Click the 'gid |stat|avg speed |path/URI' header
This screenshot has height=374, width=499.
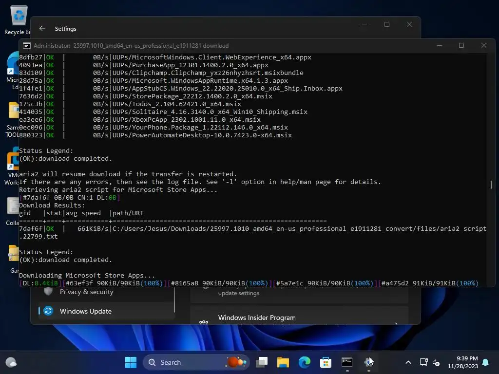(x=81, y=213)
